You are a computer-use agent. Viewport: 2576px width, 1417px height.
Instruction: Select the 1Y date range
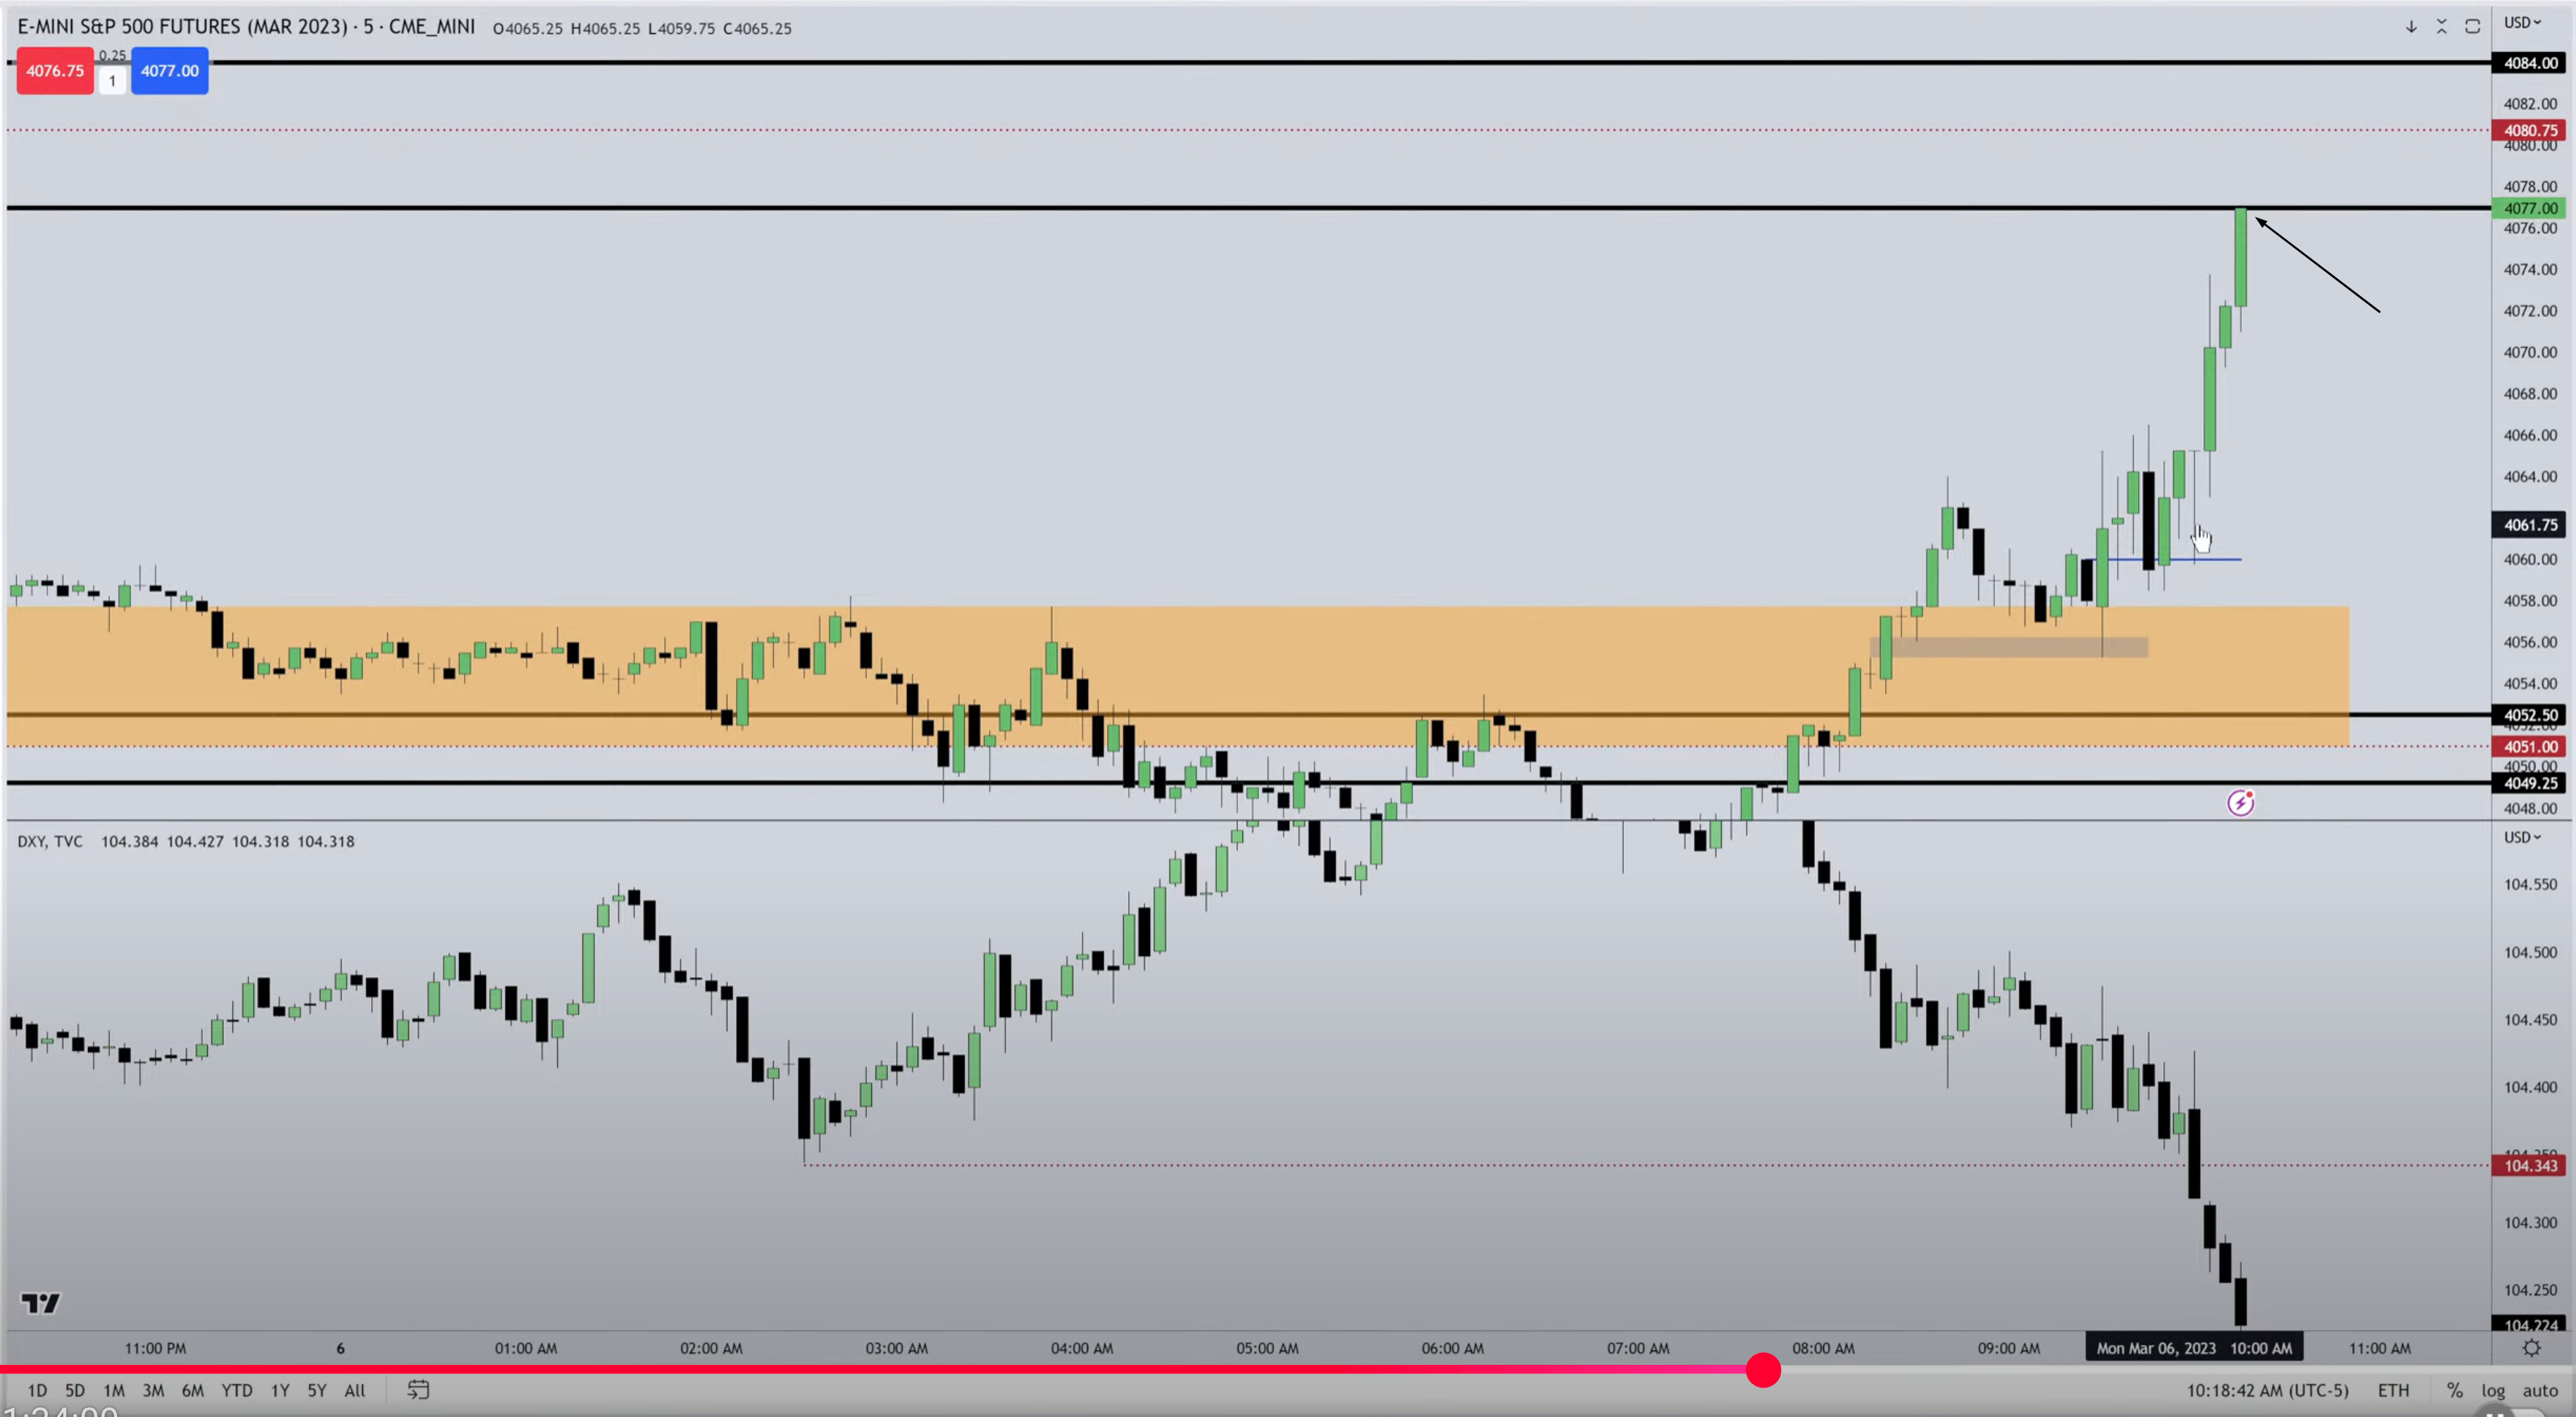click(x=280, y=1390)
